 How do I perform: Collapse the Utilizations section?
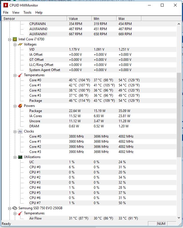(x=15, y=157)
